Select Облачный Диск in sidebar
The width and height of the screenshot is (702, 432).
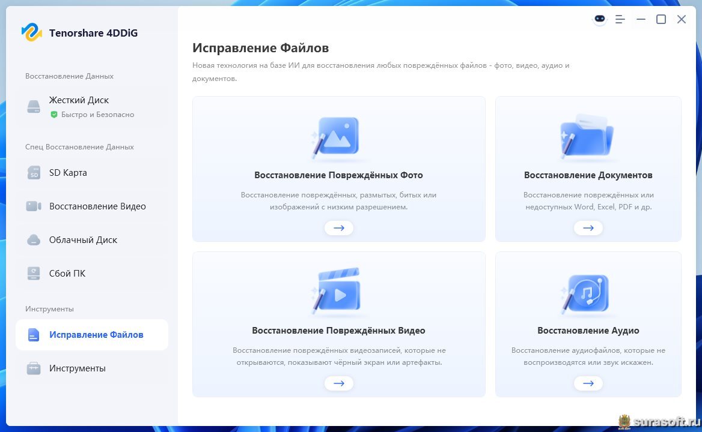92,240
